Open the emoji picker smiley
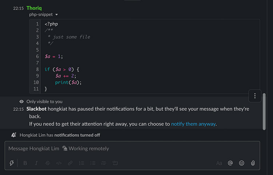This screenshot has width=273, height=175. pyautogui.click(x=241, y=163)
